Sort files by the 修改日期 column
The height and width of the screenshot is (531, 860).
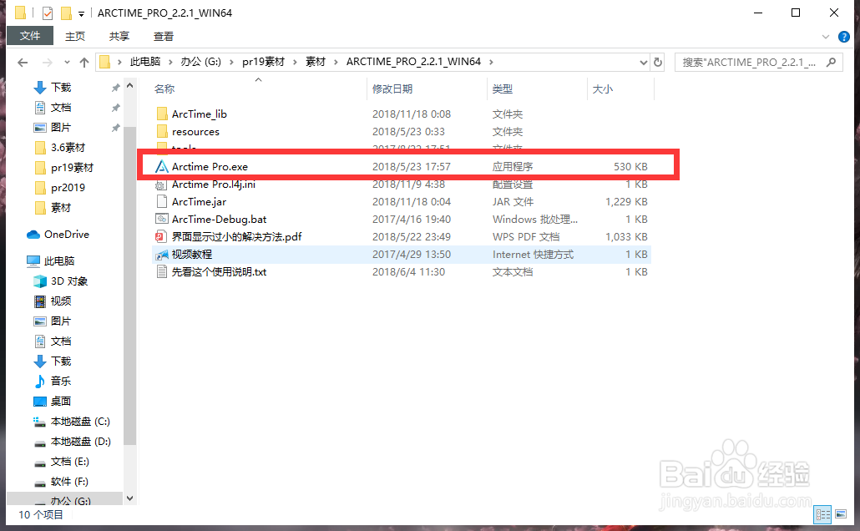(392, 88)
